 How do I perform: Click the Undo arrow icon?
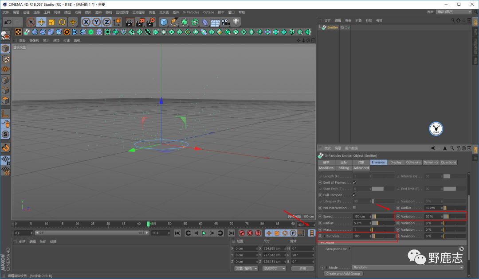click(x=8, y=22)
